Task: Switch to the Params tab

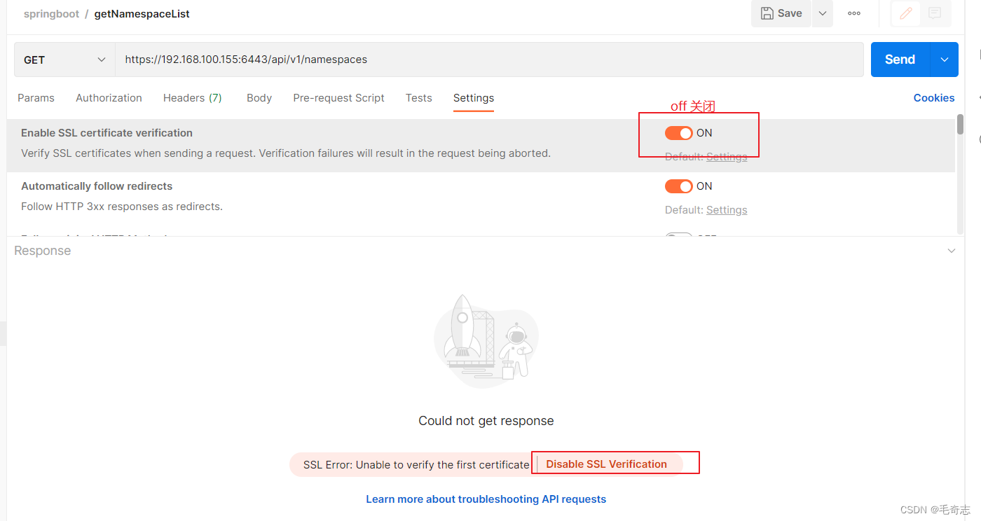Action: (36, 98)
